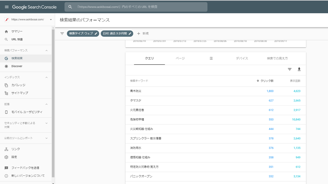Expand セキュリティと手動による対策 section
The height and width of the screenshot is (184, 328).
(46, 123)
